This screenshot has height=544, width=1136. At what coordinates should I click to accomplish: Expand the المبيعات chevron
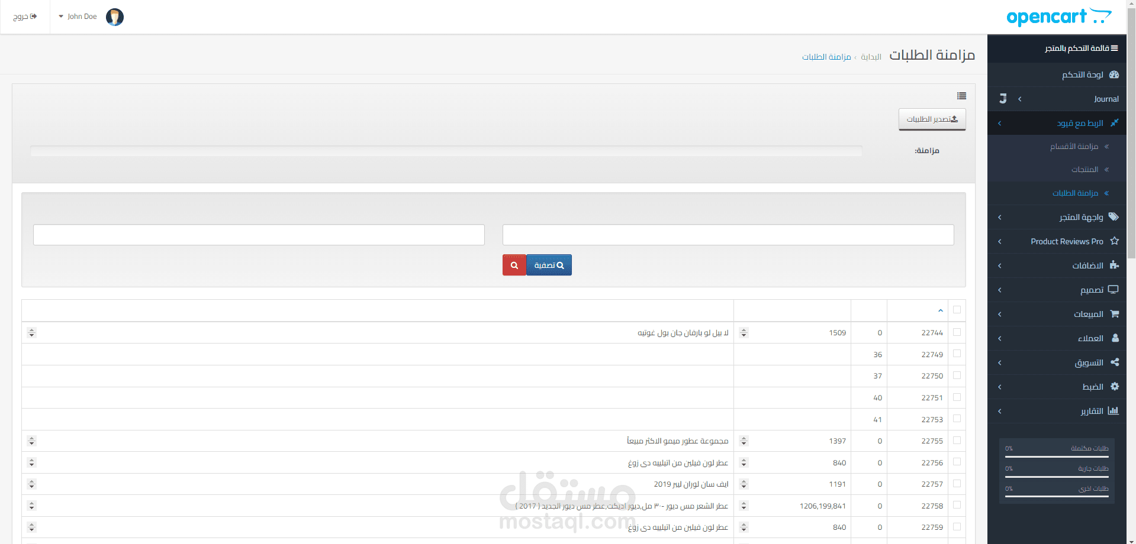999,315
